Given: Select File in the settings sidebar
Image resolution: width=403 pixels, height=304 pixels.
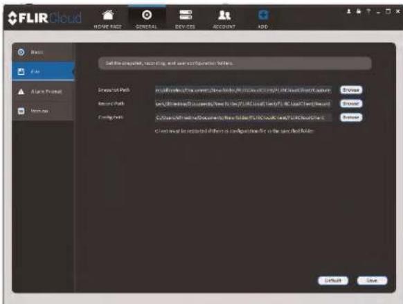Looking at the screenshot, I should tap(43, 71).
